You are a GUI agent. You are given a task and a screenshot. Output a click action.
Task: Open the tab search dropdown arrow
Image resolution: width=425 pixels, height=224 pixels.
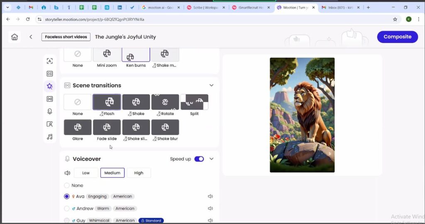point(7,7)
